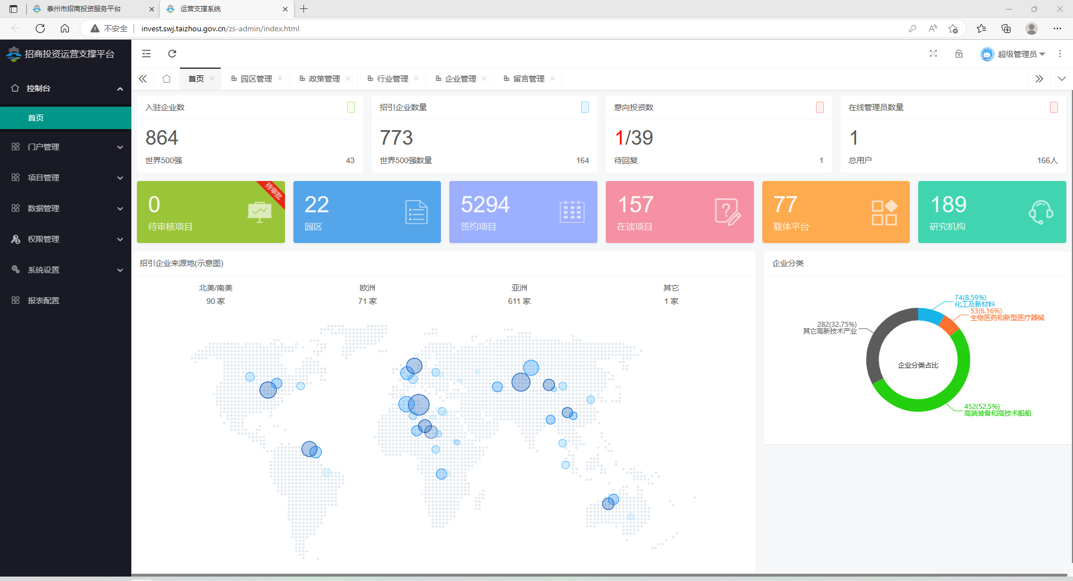Image resolution: width=1073 pixels, height=581 pixels.
Task: Click the browser reload button
Action: [x=40, y=28]
